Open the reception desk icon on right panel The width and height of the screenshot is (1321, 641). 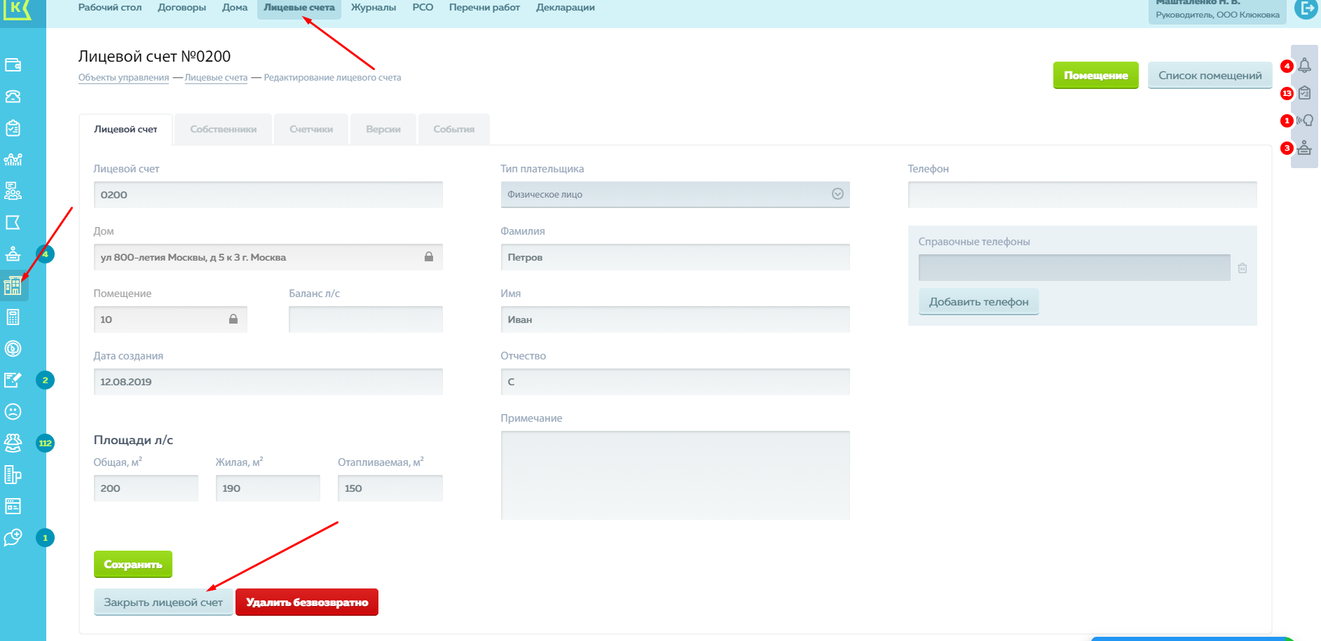1304,148
